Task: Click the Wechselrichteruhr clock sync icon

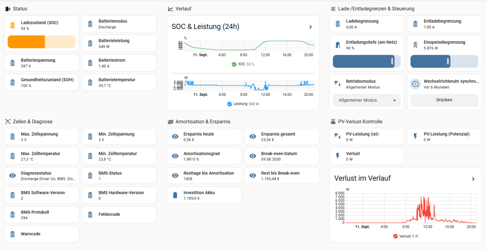Action: 415,84
